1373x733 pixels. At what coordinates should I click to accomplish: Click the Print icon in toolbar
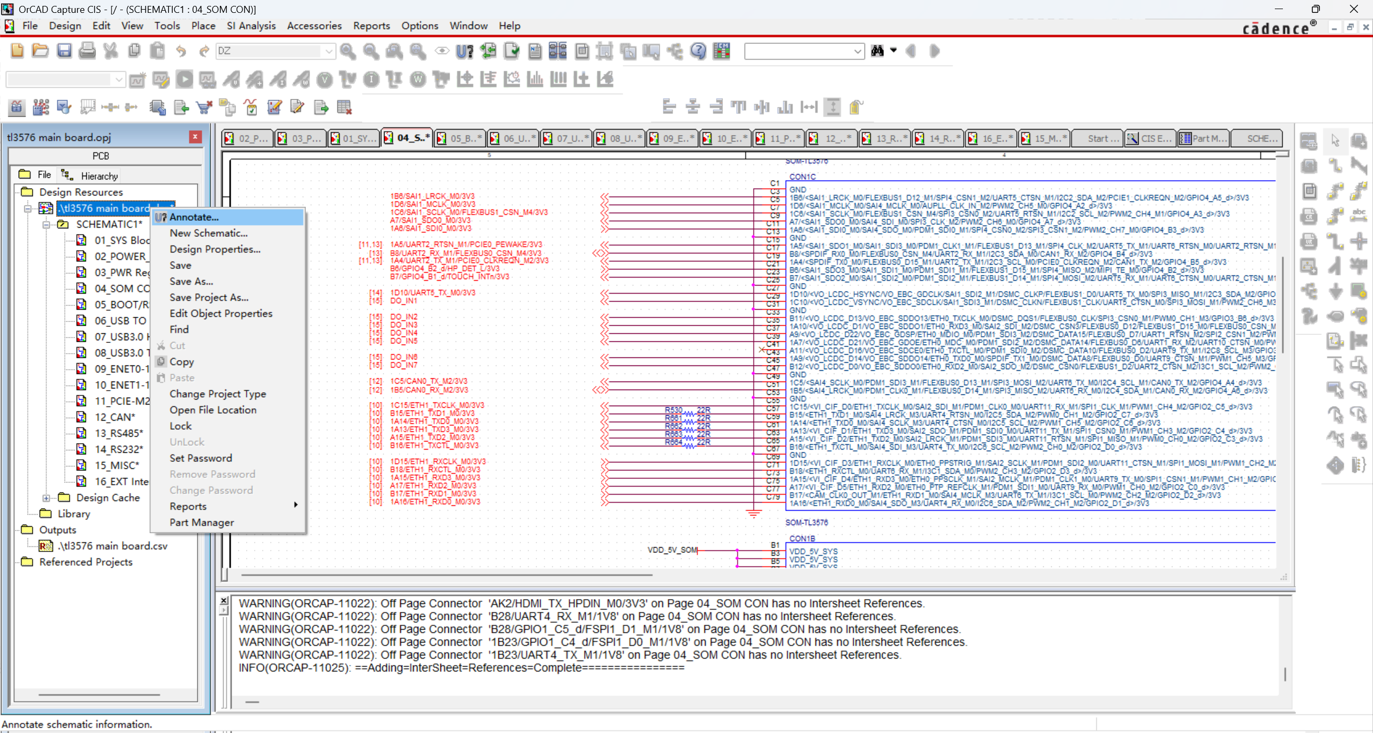(87, 51)
